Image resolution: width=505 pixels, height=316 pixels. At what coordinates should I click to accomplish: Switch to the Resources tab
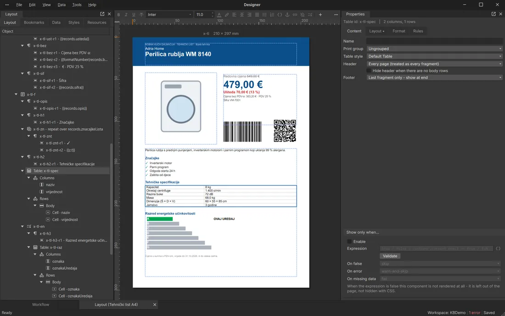pos(96,23)
